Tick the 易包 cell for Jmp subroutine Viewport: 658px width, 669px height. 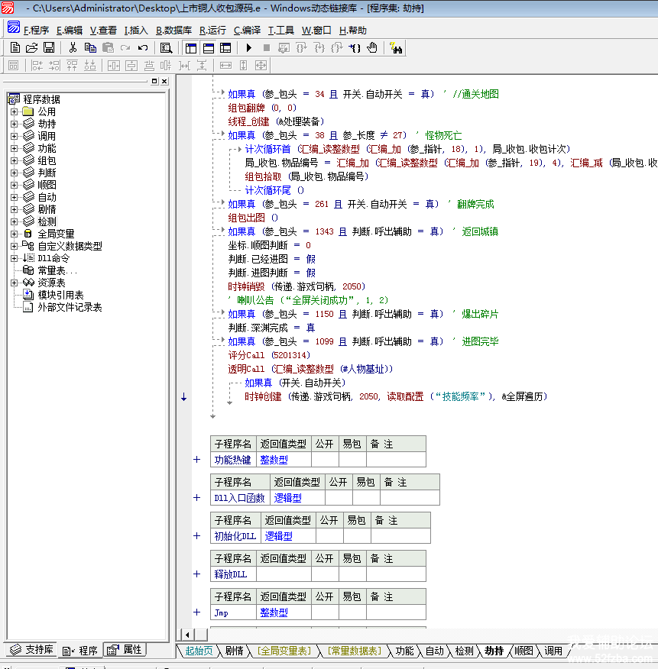[x=352, y=612]
